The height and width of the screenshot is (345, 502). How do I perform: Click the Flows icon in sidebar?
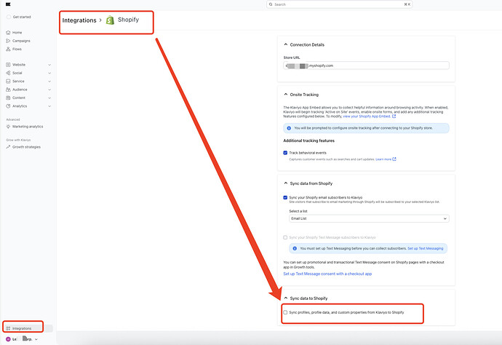coord(8,49)
